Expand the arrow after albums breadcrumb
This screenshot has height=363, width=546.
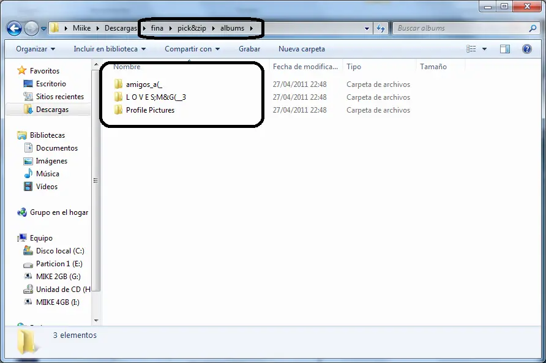click(x=251, y=28)
